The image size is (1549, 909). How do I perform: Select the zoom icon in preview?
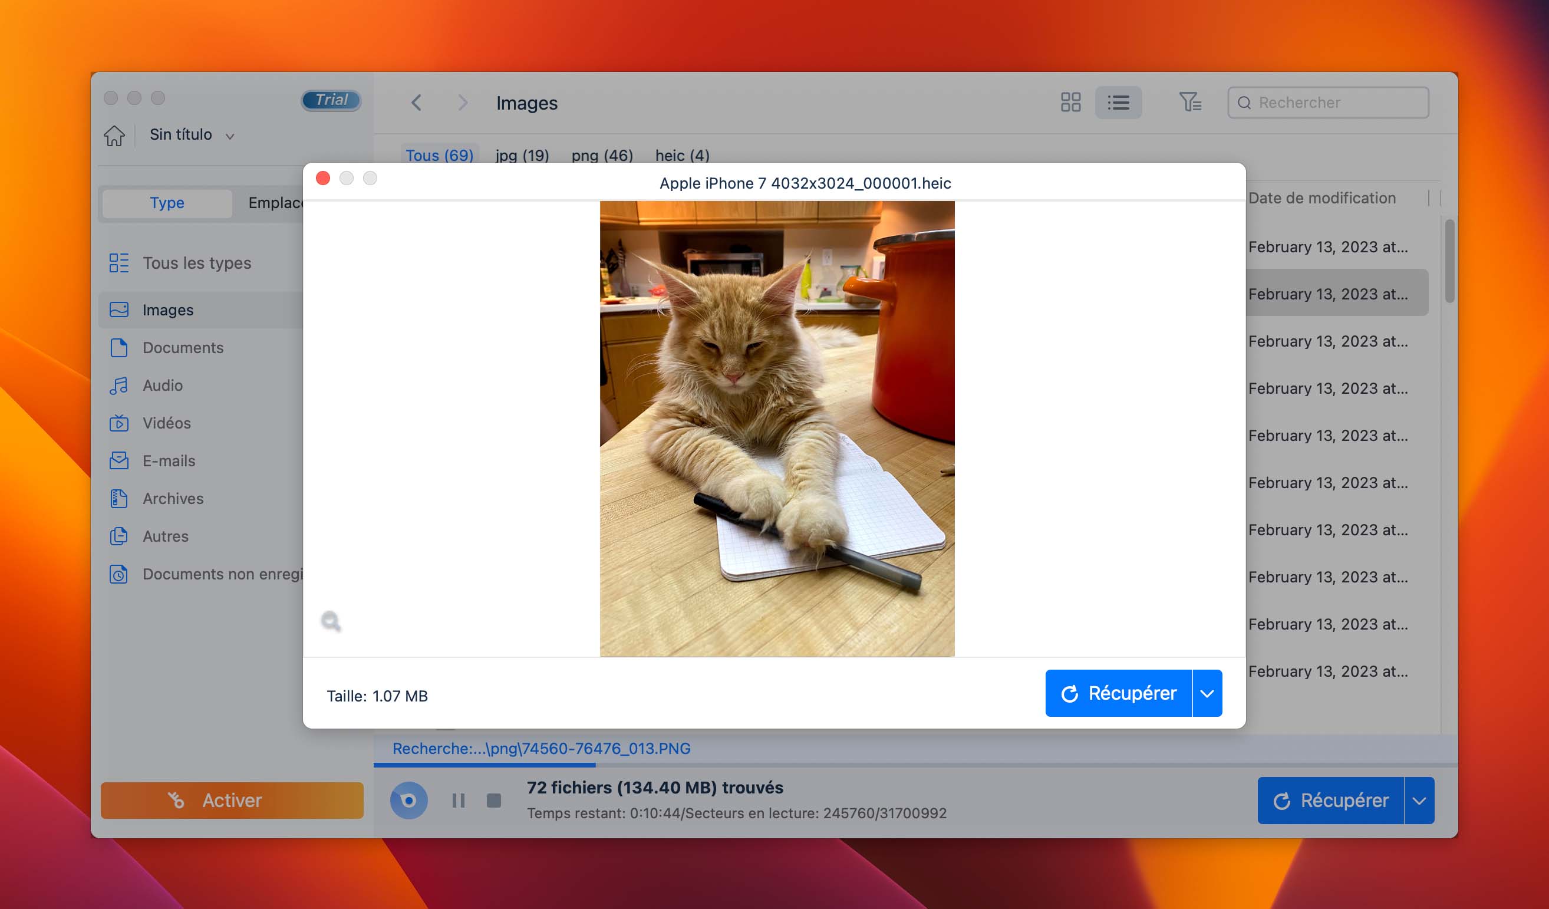[x=331, y=620]
